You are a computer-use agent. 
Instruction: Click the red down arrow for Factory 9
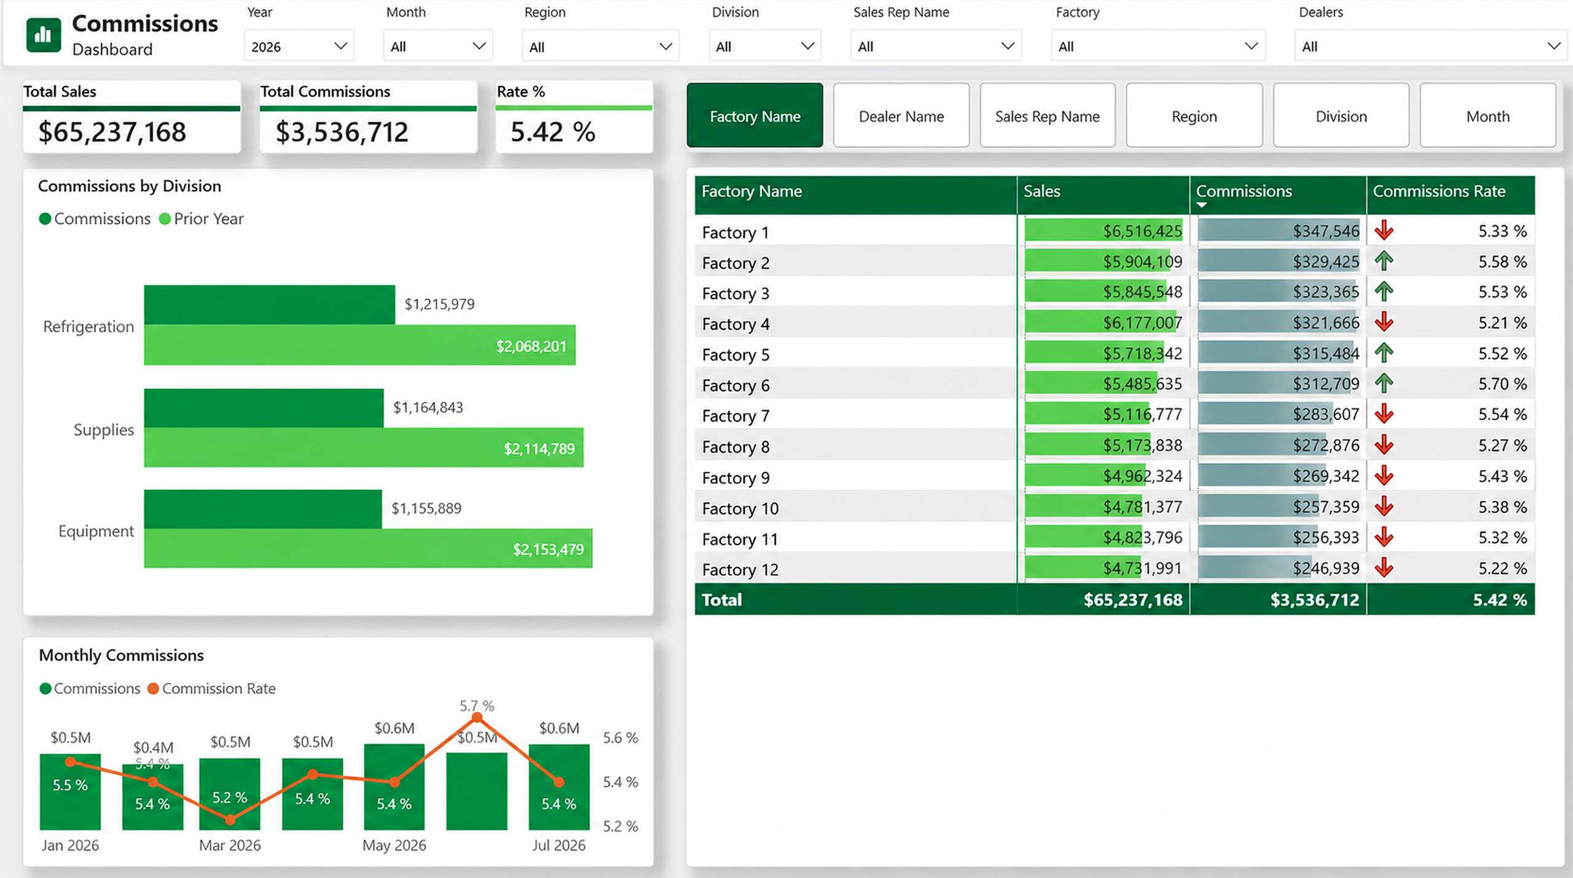(x=1384, y=476)
